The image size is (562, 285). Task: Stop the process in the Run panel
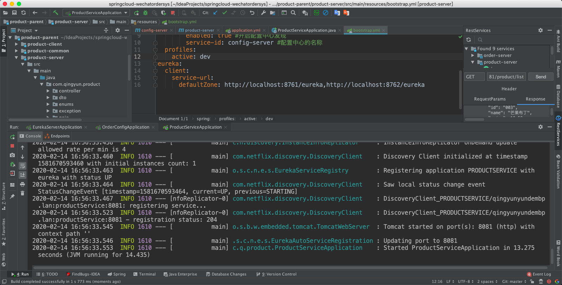[12, 146]
